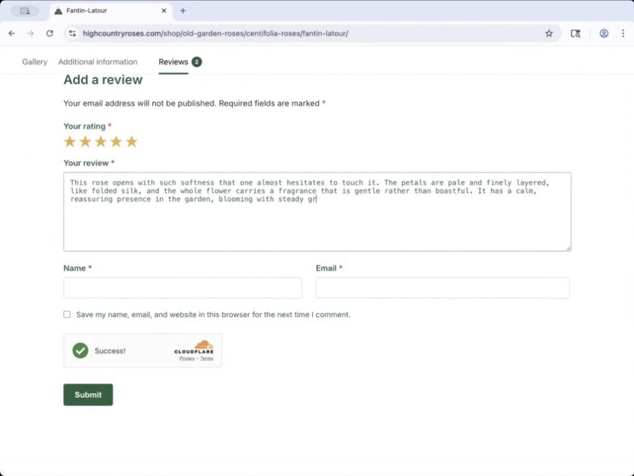
Task: Open a new tab with plus icon
Action: point(183,11)
